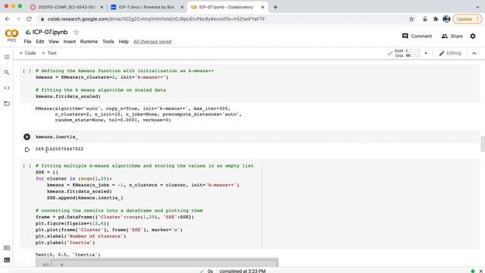The height and width of the screenshot is (273, 485).
Task: Select the run bracket of the KMeans definition cell
Action: [x=27, y=71]
